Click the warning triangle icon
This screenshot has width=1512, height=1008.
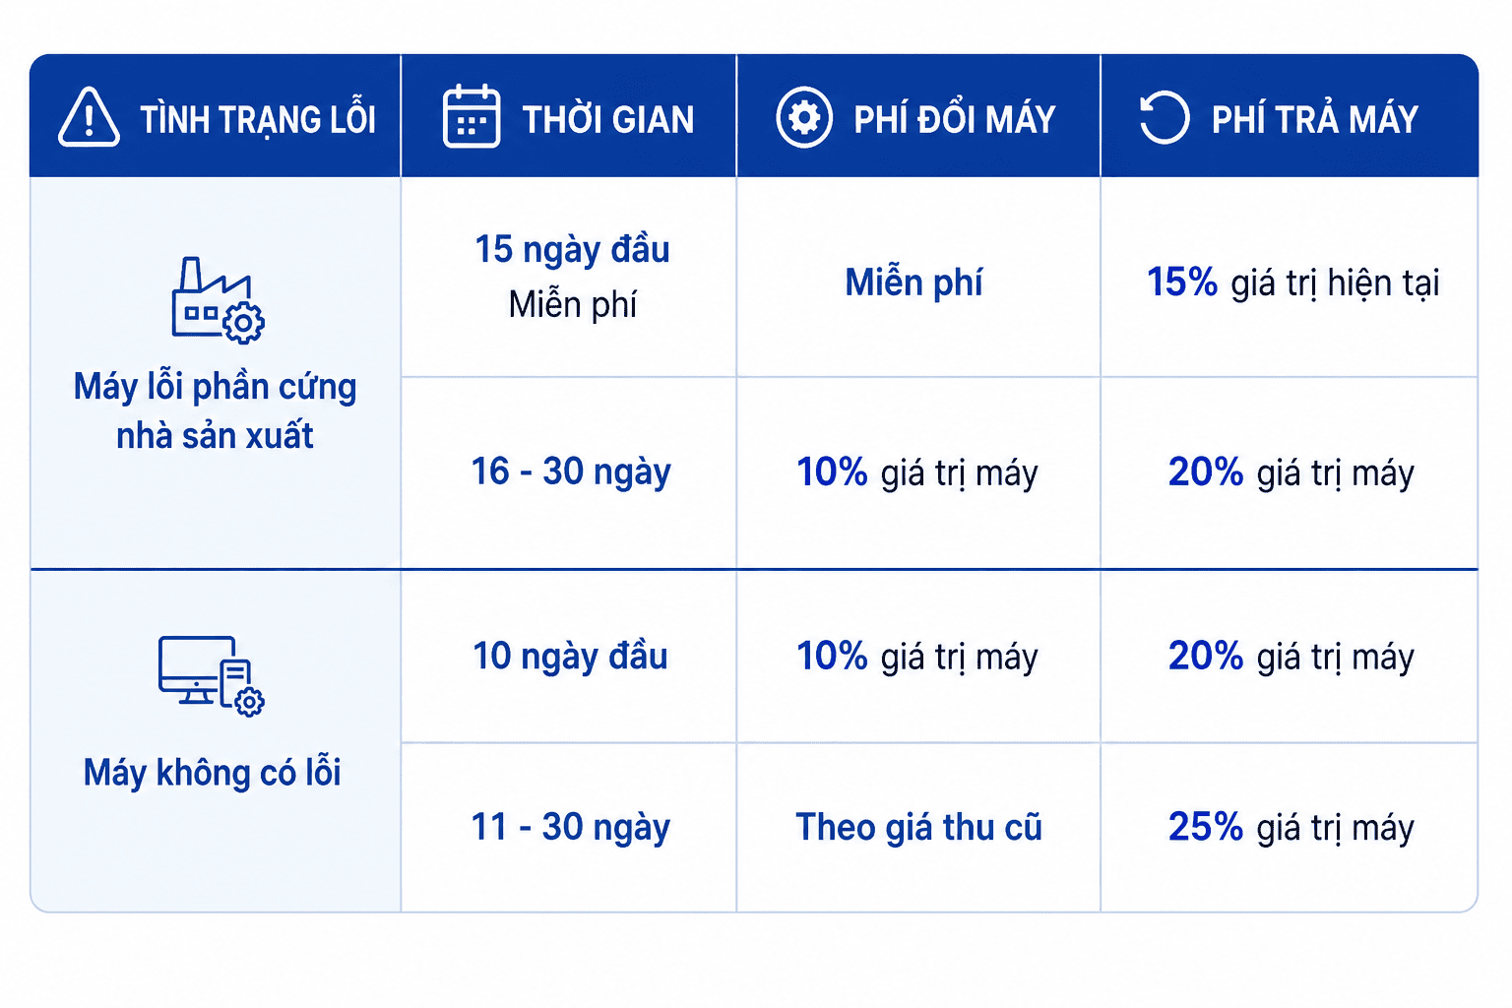(x=89, y=117)
